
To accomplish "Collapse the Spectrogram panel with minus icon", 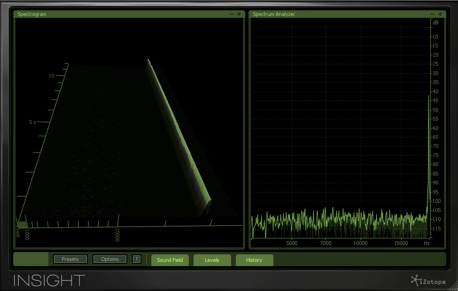I will (x=231, y=14).
